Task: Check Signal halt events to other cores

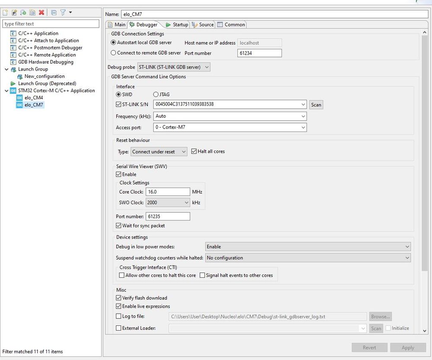Action: pyautogui.click(x=202, y=275)
